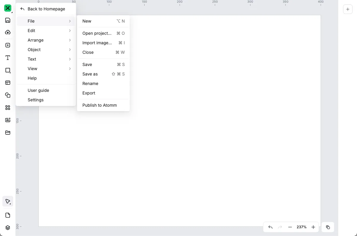Click the save icon in left sidebar
The height and width of the screenshot is (236, 357).
(x=8, y=20)
